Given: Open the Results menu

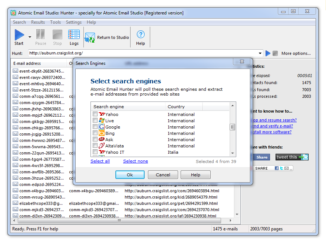Looking at the screenshot, I should [x=38, y=22].
